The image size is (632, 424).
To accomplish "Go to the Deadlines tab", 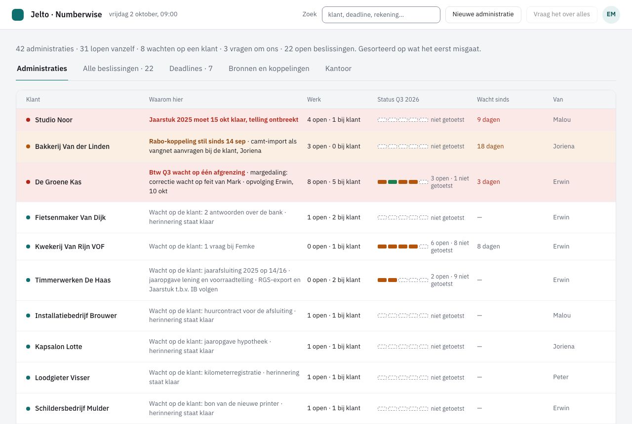I will [191, 69].
